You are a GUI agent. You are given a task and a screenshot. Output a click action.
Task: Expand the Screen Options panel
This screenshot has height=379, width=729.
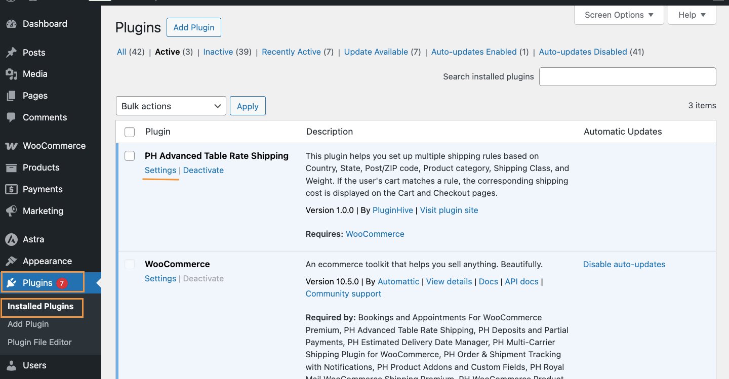click(x=619, y=15)
